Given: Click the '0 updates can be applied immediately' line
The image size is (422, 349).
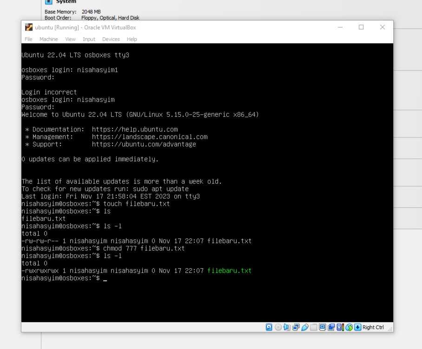Looking at the screenshot, I should 90,159.
